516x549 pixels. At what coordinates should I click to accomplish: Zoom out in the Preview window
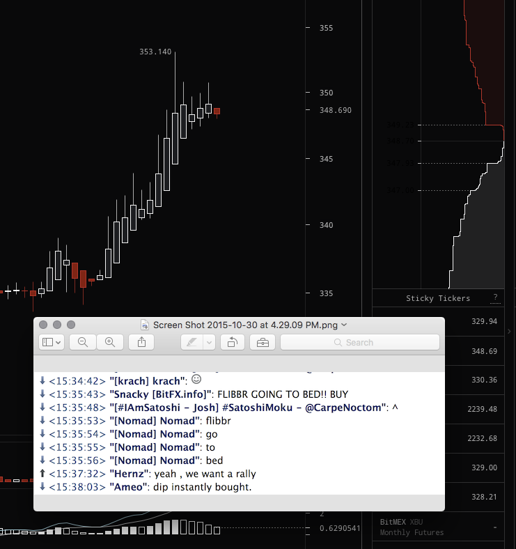83,342
